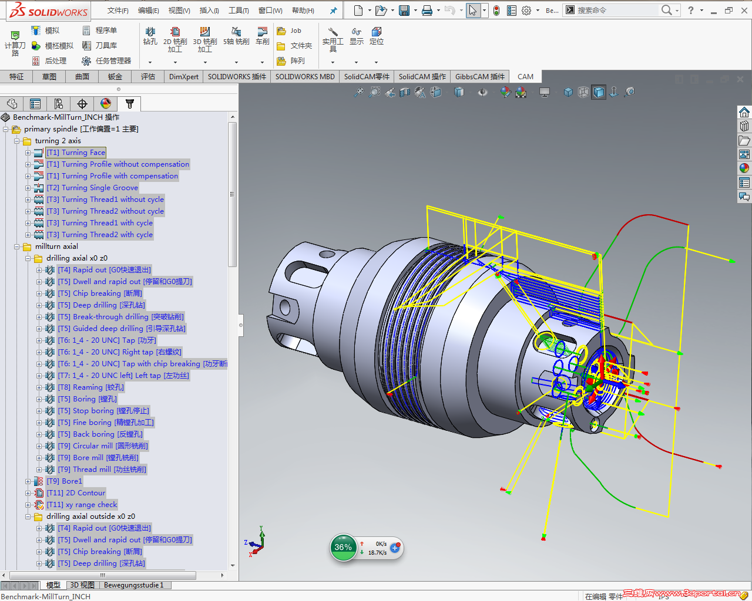Switch to the 草图 sketch tab

click(x=49, y=77)
